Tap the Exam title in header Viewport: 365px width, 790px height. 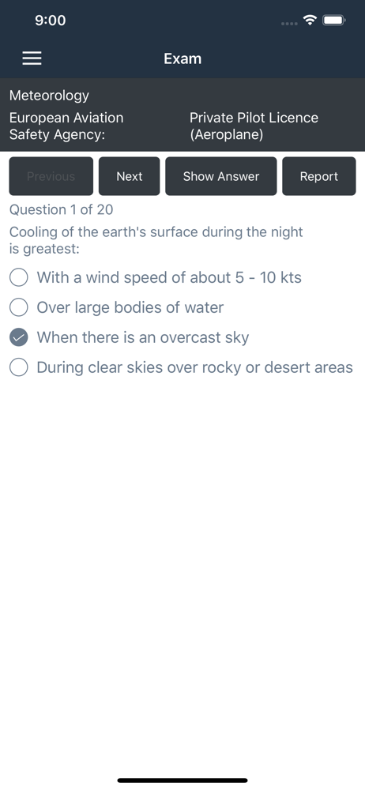182,58
